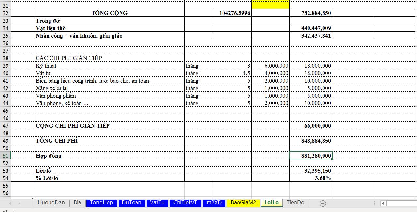This screenshot has width=417, height=212.
Task: Click the yellow highlighted cell in row 31
Action: pos(270,6)
